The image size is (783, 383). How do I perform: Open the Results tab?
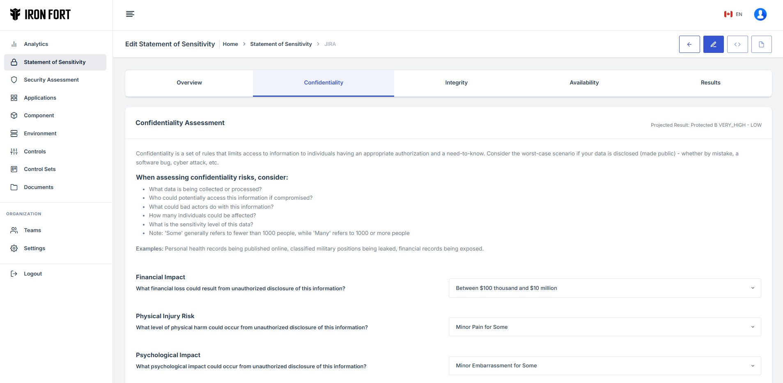point(710,83)
